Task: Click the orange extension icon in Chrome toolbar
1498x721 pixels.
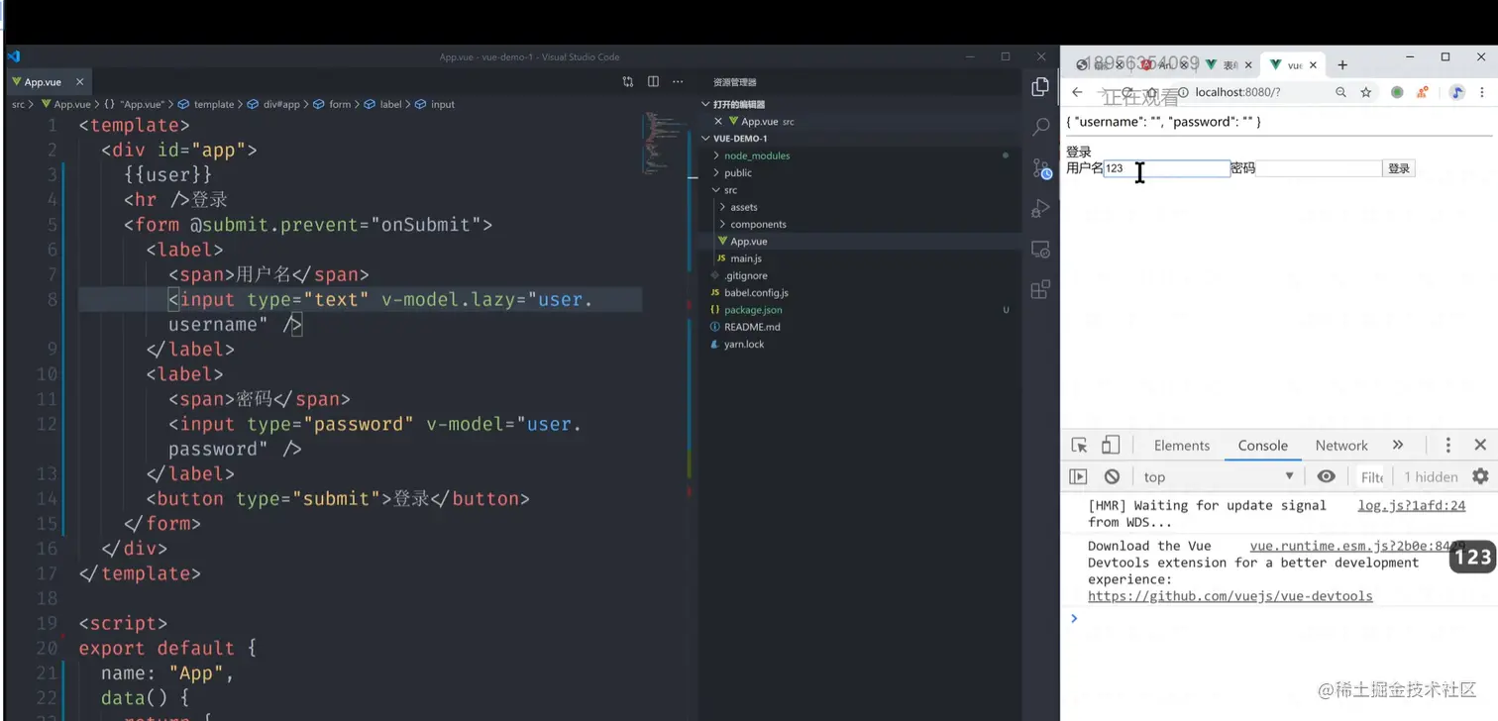Action: pos(1423,92)
